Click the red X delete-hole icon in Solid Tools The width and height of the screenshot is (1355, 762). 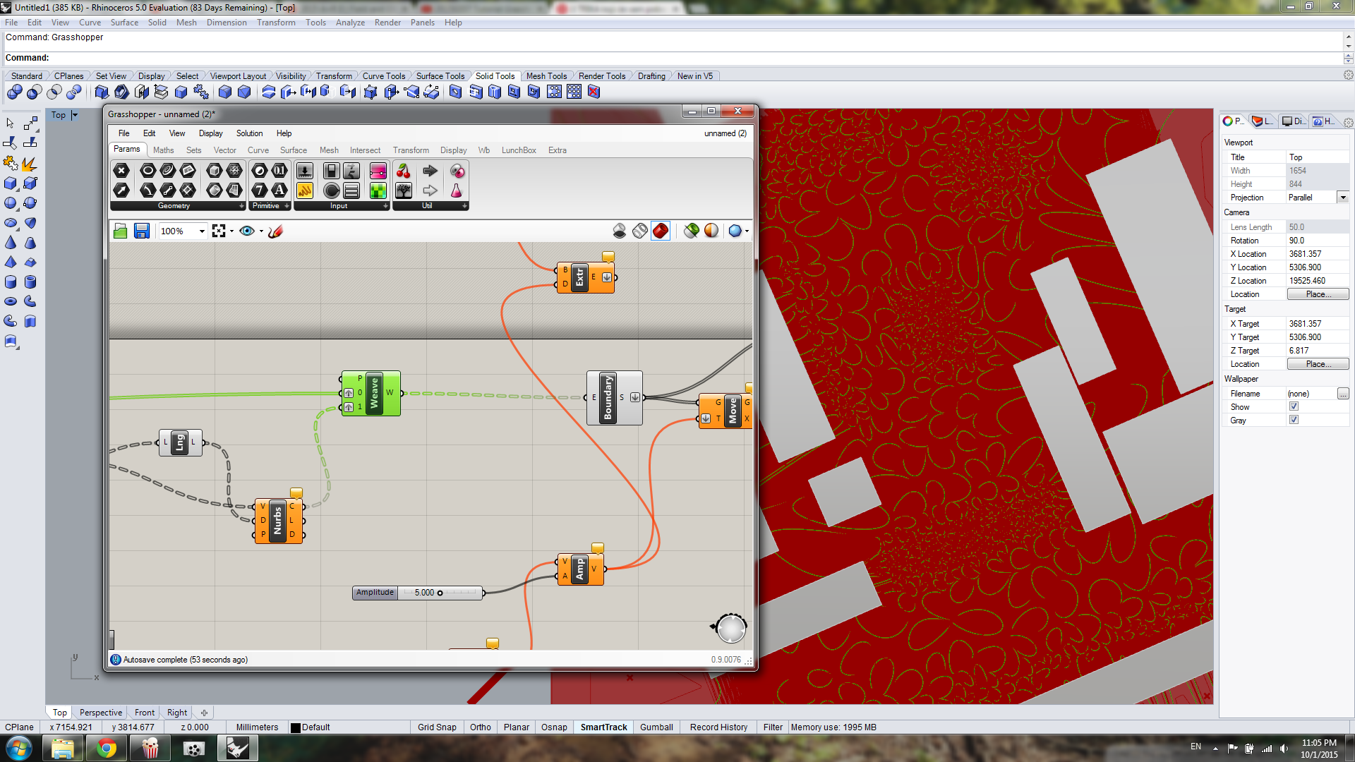(x=594, y=92)
